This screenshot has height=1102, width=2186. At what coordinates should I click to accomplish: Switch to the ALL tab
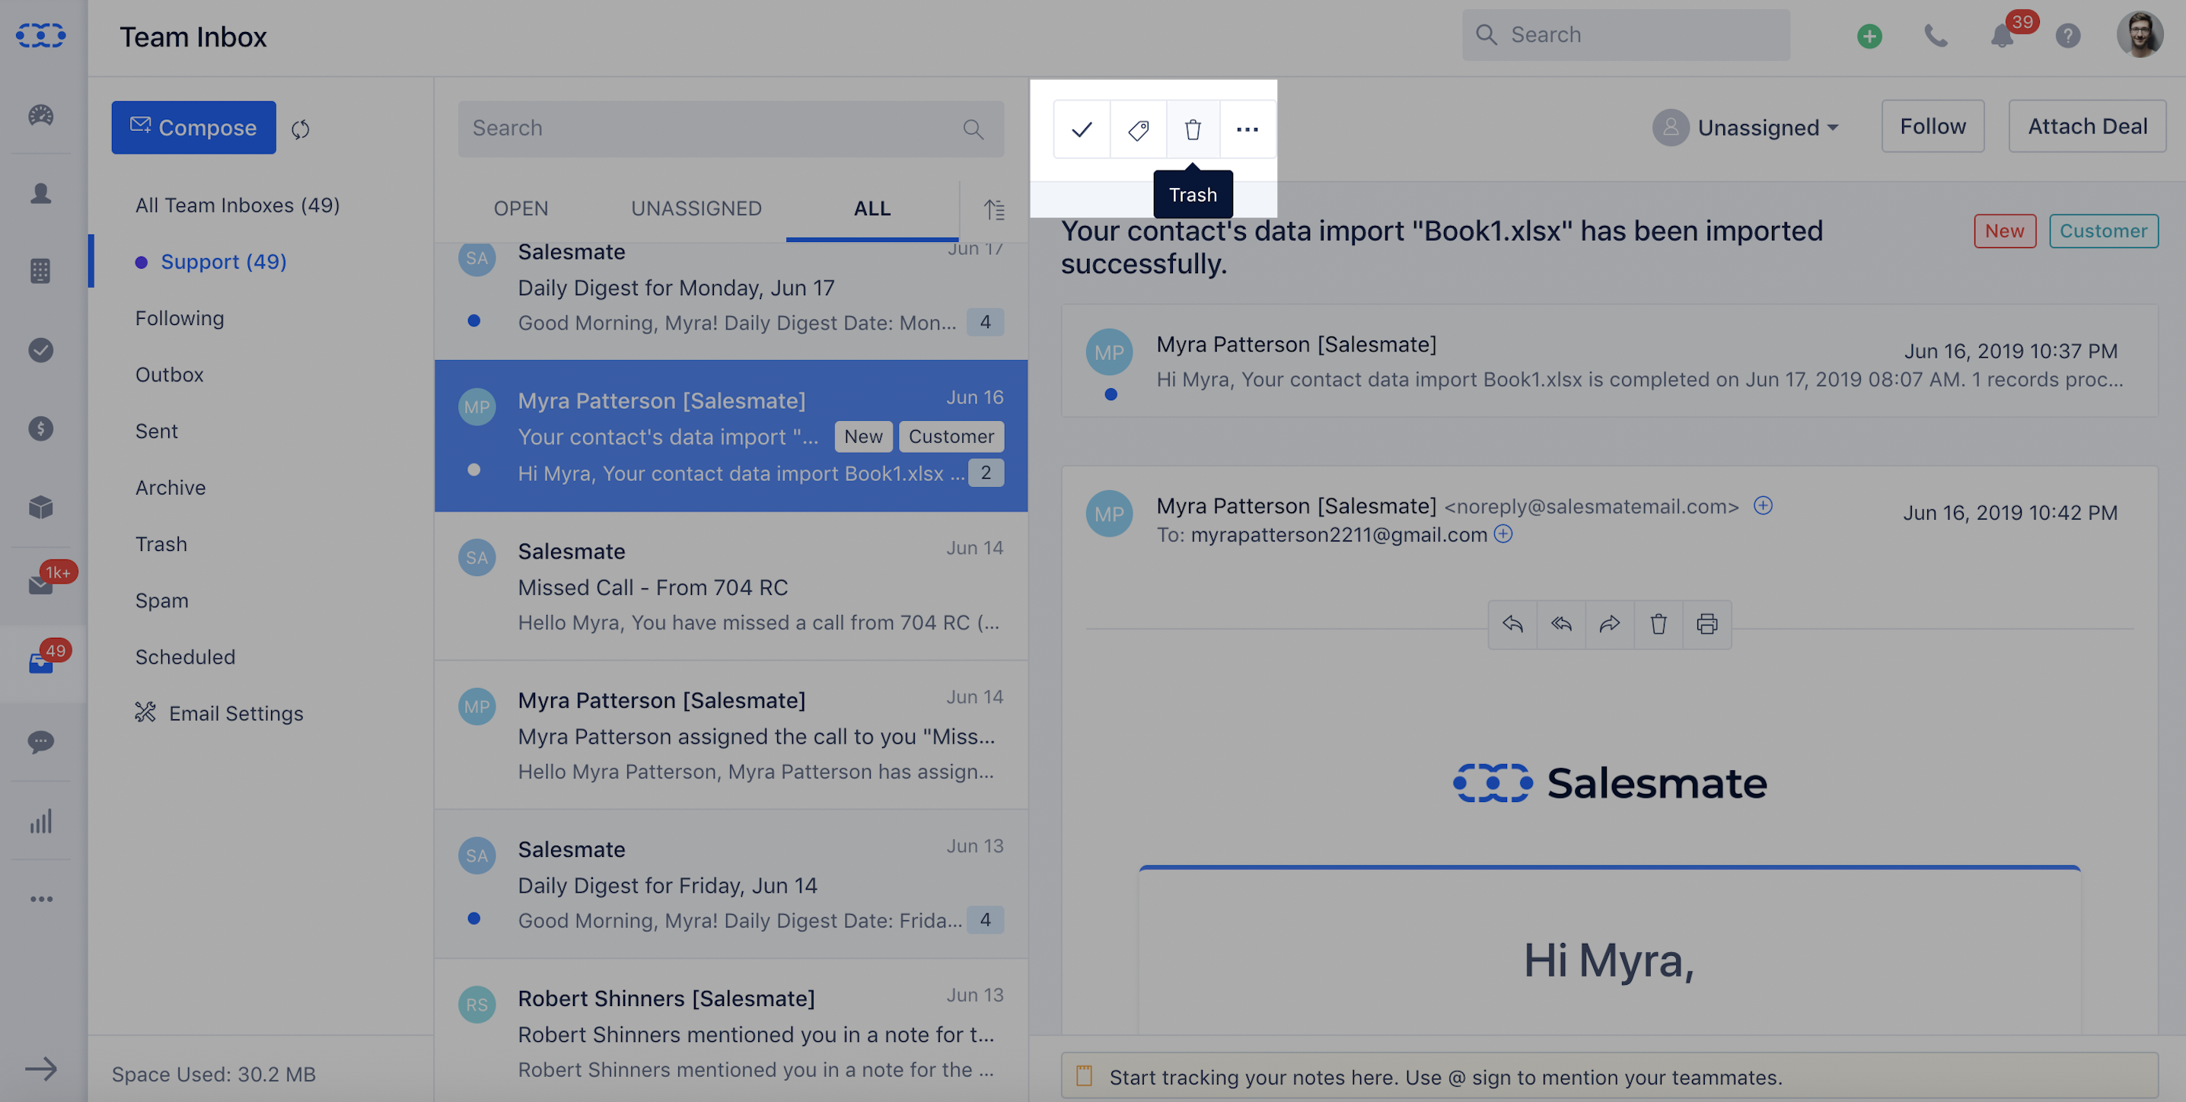click(x=872, y=209)
